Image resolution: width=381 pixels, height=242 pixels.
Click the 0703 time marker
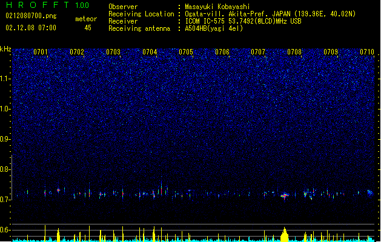(x=113, y=51)
